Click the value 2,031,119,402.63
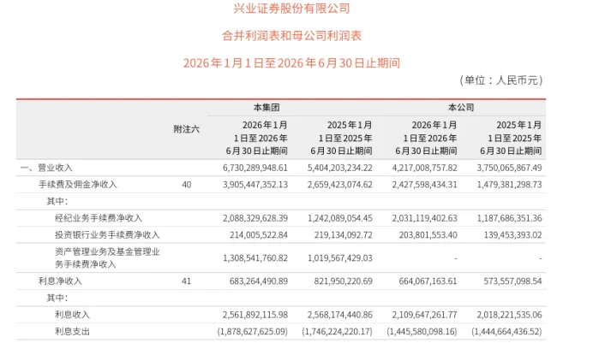593x343 pixels. coord(425,218)
